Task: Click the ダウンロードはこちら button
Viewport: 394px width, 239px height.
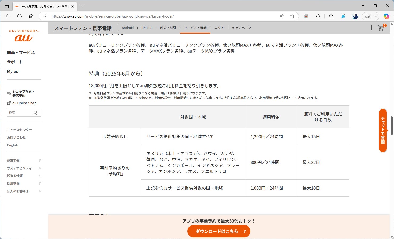Action: (219, 231)
